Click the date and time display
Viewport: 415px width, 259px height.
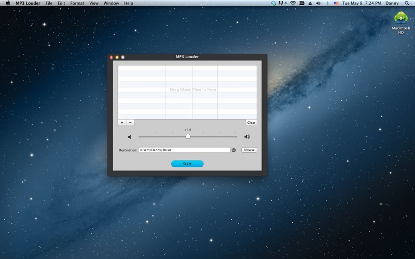pyautogui.click(x=361, y=3)
